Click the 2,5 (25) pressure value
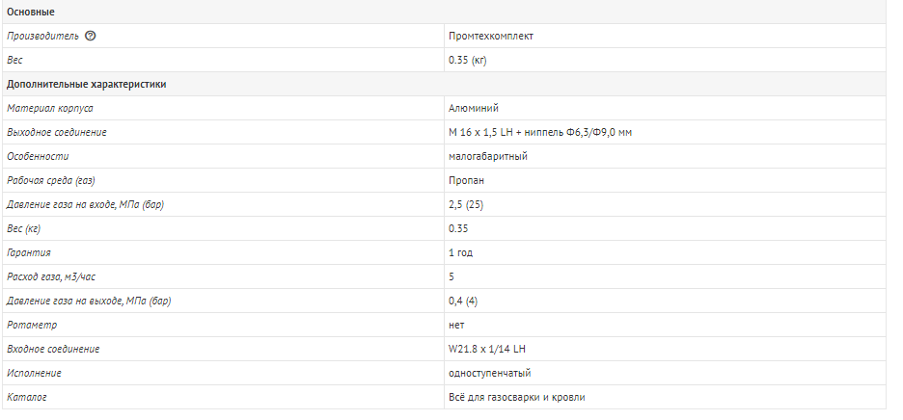The width and height of the screenshot is (903, 420). (466, 205)
